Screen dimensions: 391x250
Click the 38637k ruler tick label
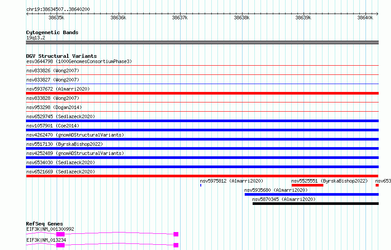[x=180, y=18]
